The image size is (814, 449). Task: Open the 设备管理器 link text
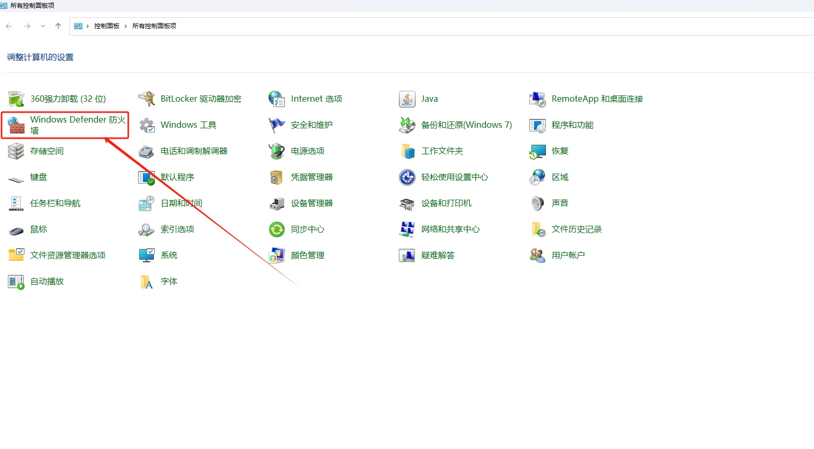312,203
